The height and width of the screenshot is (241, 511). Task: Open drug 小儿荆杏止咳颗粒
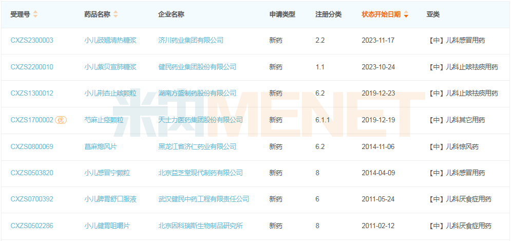[x=110, y=94]
